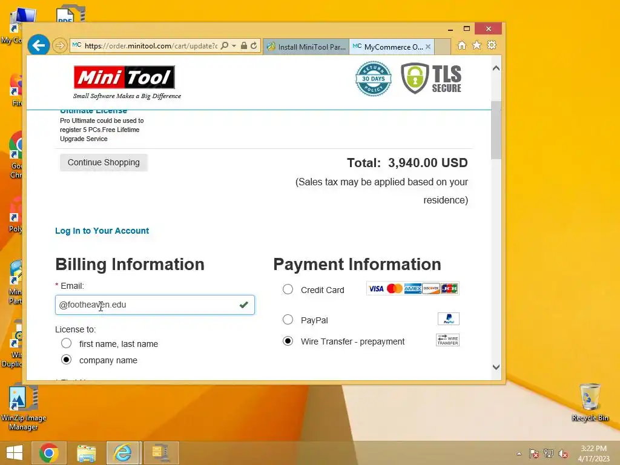Click the browser Forward arrow button

tap(60, 45)
